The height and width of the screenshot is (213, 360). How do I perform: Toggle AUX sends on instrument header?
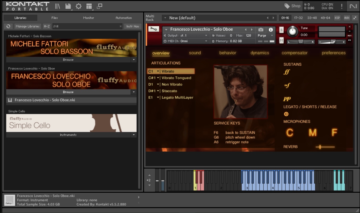350,36
